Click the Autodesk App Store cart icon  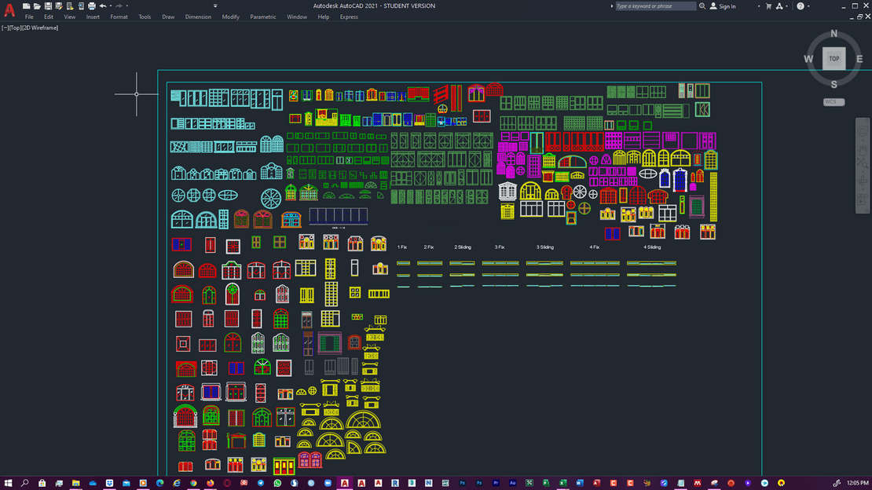768,6
